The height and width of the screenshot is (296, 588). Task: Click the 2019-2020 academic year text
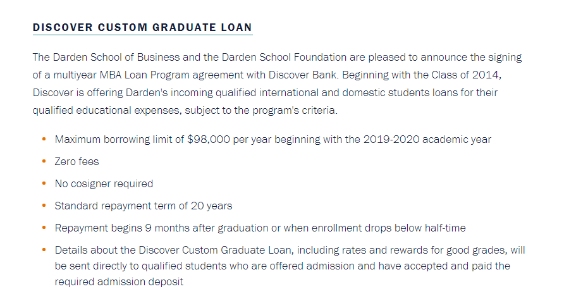coord(427,139)
